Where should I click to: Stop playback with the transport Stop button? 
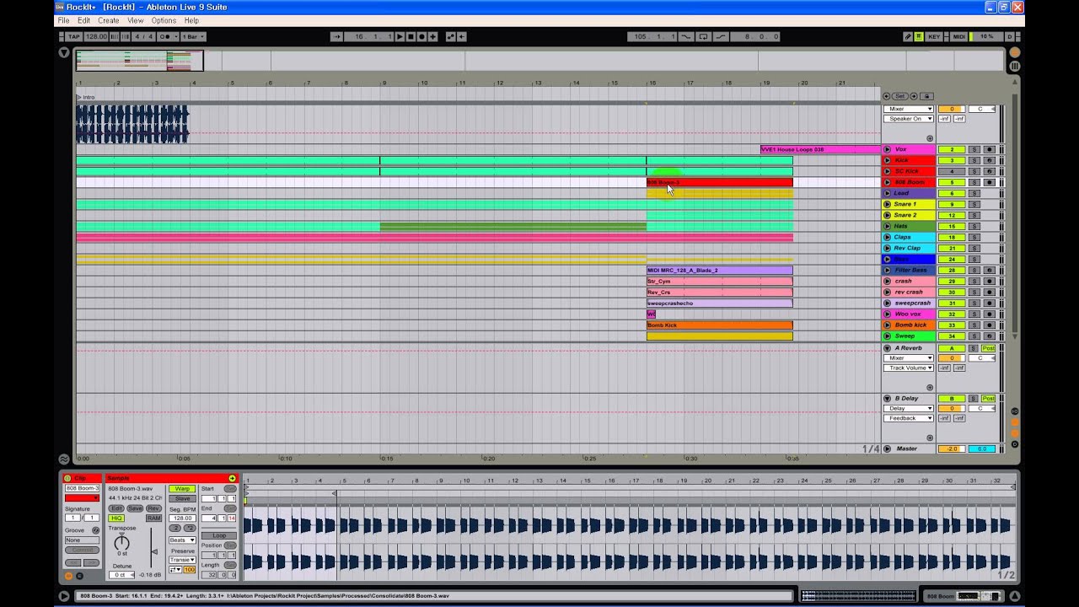[x=411, y=36]
